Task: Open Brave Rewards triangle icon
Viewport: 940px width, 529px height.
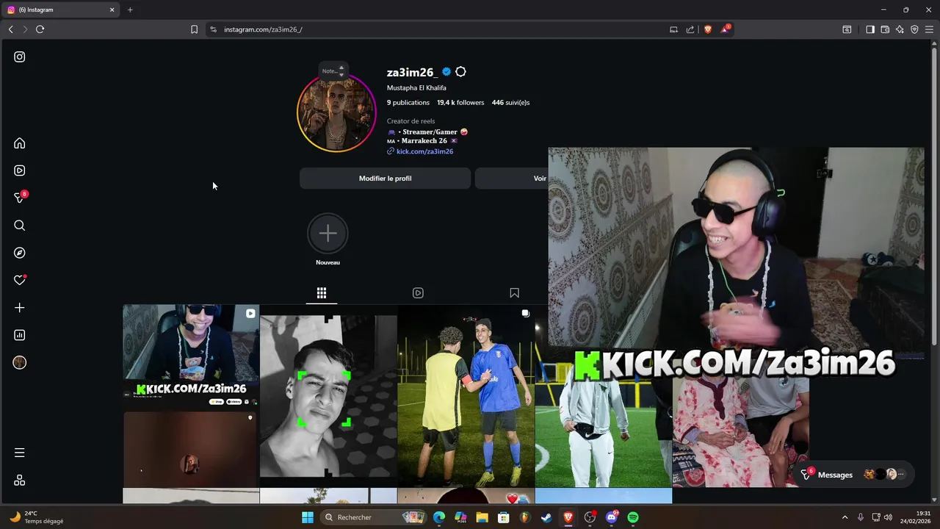Action: tap(726, 29)
